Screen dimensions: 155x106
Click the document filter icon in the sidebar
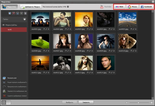(x=25, y=13)
